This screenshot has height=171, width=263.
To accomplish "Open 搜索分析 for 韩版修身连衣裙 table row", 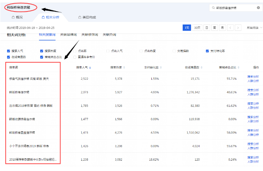I will click(253, 90).
